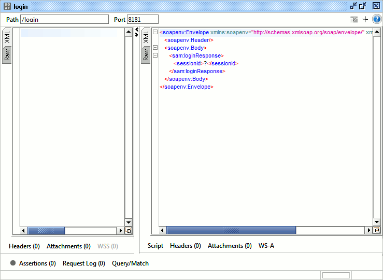Viewport: 383px width, 280px height.
Task: Click the sessionid element line
Action: pos(206,63)
